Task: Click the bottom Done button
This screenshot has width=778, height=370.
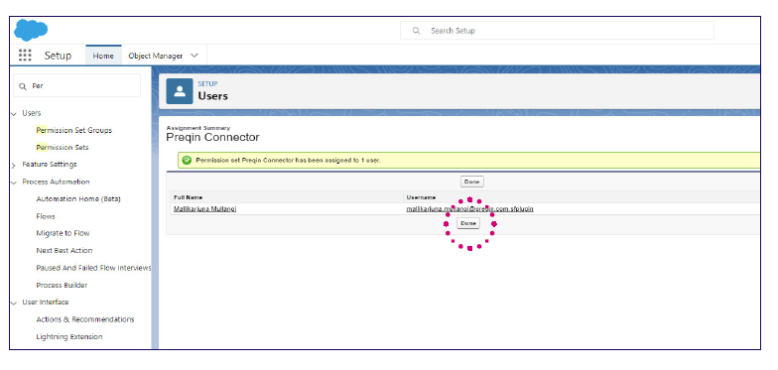Action: click(x=468, y=224)
